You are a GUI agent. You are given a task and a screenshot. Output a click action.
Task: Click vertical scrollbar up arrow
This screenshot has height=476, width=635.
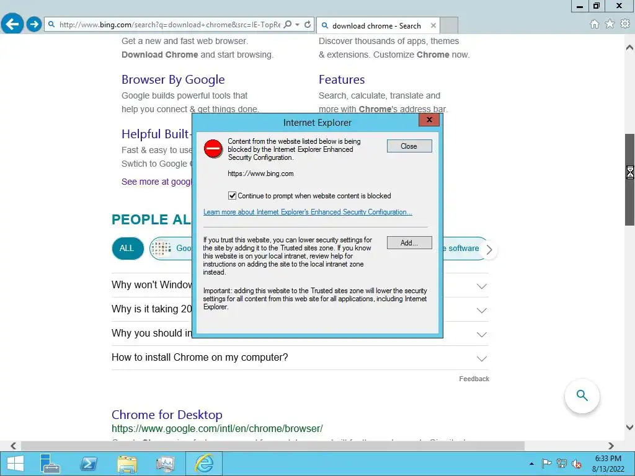pos(630,47)
